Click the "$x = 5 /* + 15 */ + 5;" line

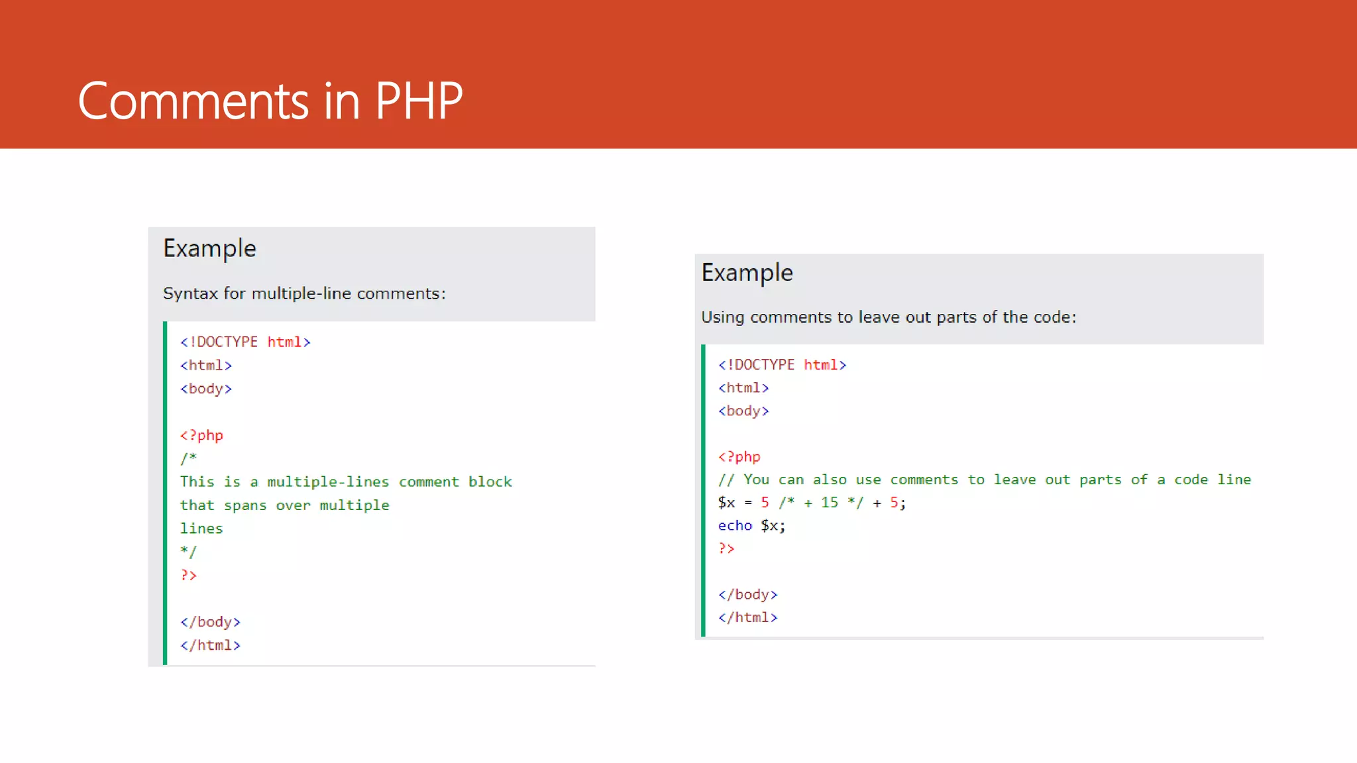(x=811, y=503)
